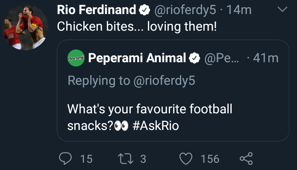Image resolution: width=297 pixels, height=170 pixels.
Task: Click the 41m quoted tweet timestamp
Action: pyautogui.click(x=266, y=58)
